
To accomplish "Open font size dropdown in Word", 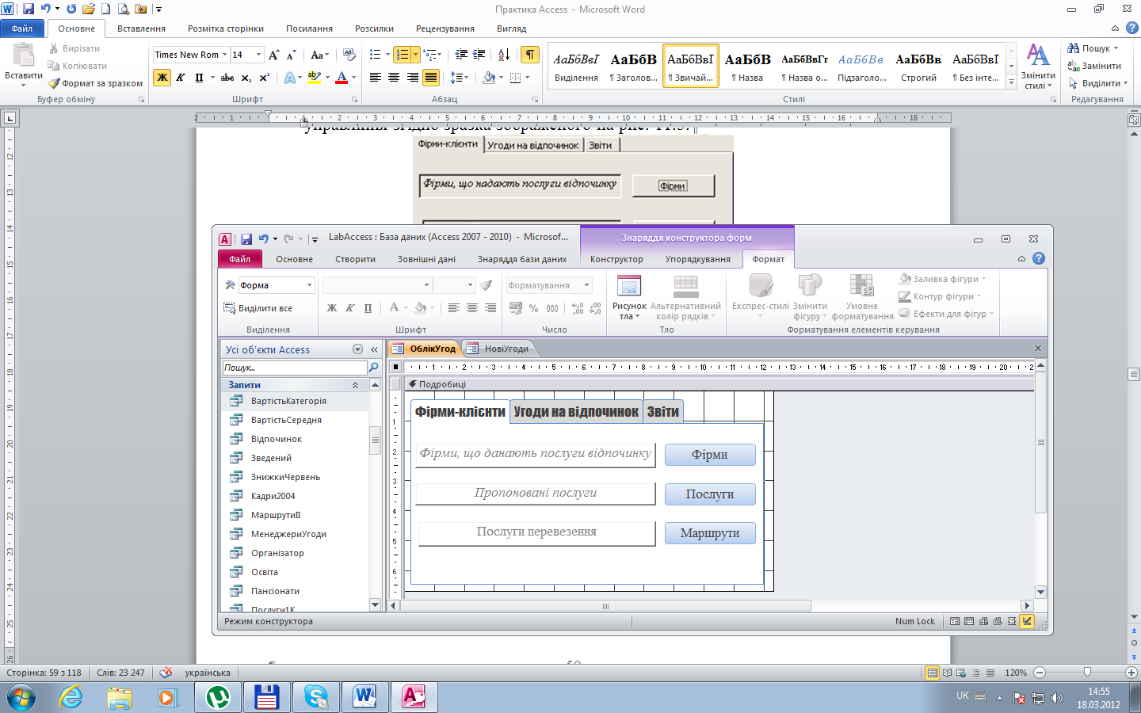I will click(x=258, y=55).
